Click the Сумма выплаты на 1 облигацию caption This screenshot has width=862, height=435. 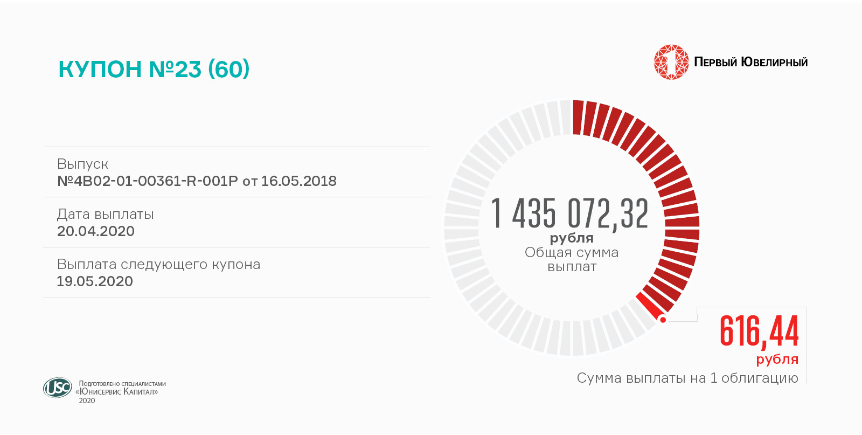pyautogui.click(x=687, y=378)
